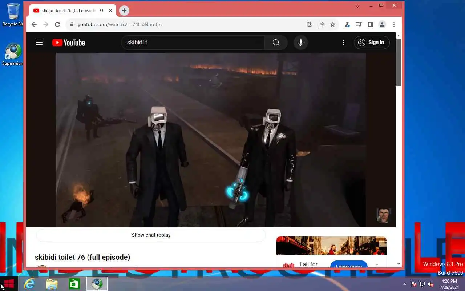Open Action Center flag icon

coord(413,284)
